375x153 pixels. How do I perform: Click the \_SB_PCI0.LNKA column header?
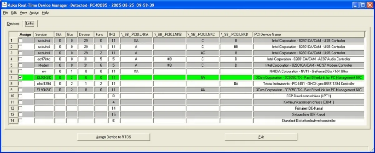click(137, 34)
